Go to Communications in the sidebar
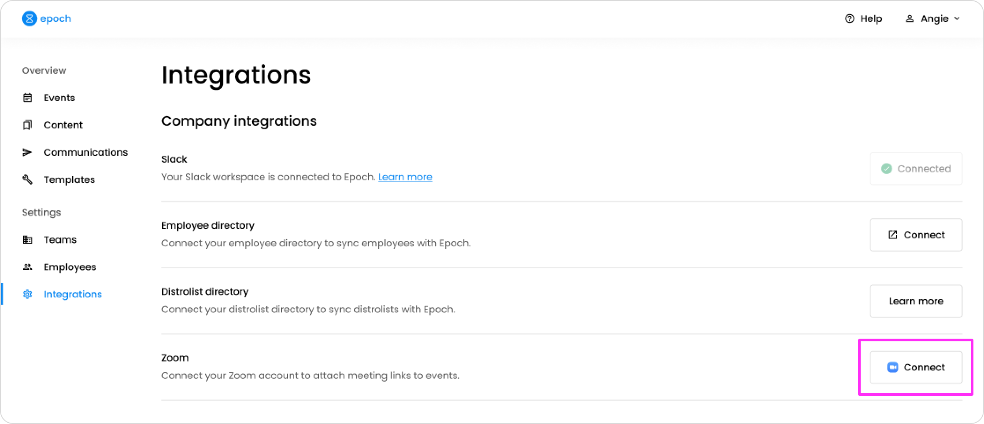 (x=85, y=152)
